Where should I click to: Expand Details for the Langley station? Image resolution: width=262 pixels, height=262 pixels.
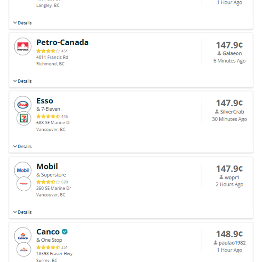(x=22, y=23)
